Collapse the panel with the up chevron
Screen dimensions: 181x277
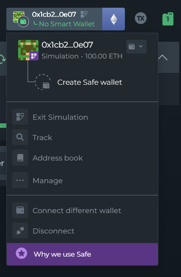tap(163, 58)
